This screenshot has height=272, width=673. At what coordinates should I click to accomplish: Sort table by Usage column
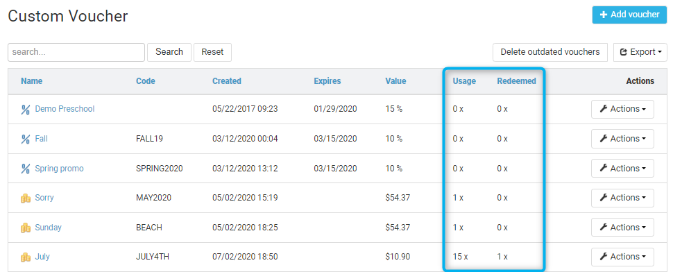pyautogui.click(x=464, y=81)
